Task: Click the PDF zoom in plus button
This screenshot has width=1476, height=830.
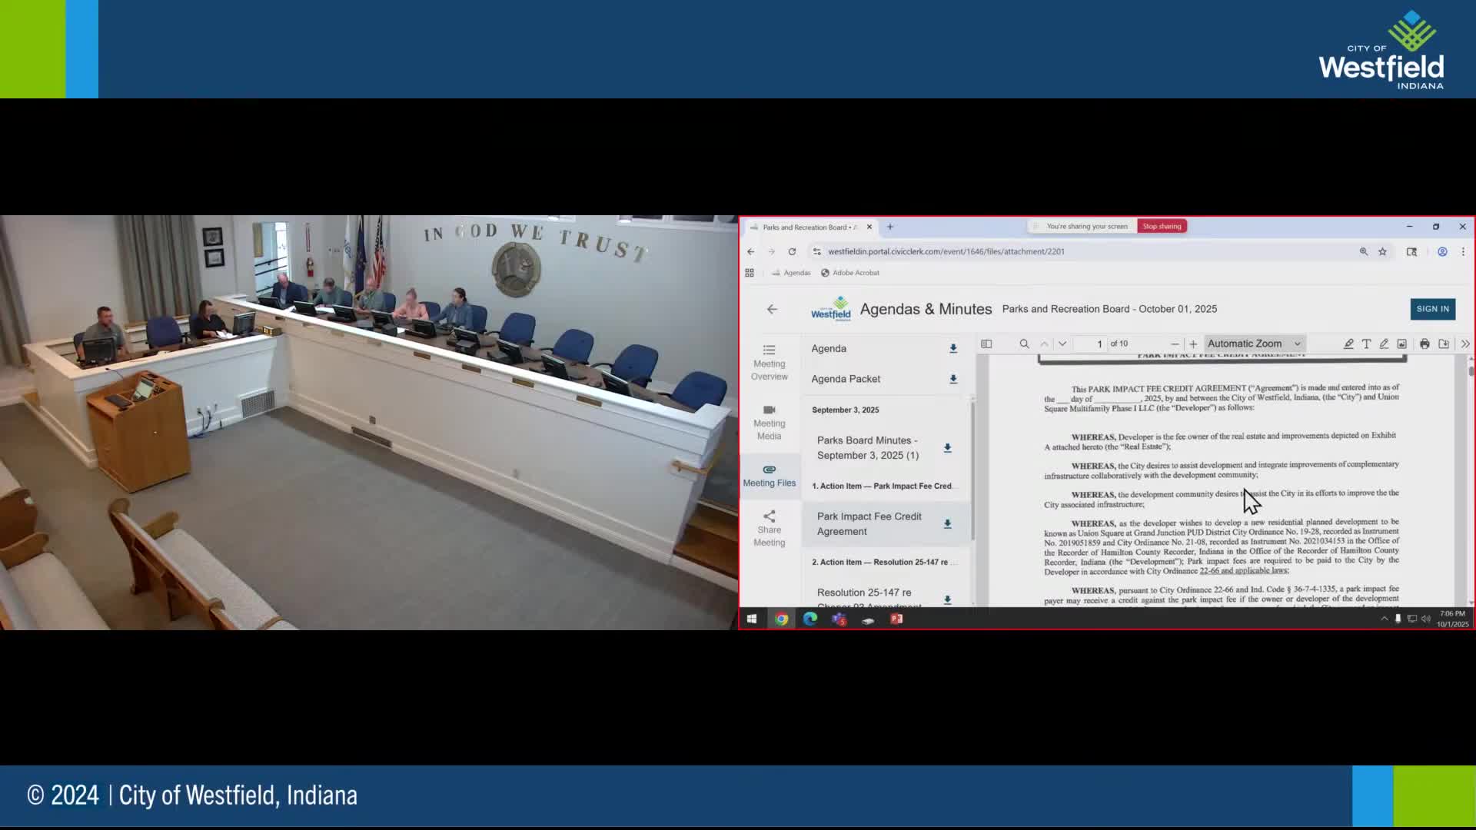Action: [x=1193, y=344]
